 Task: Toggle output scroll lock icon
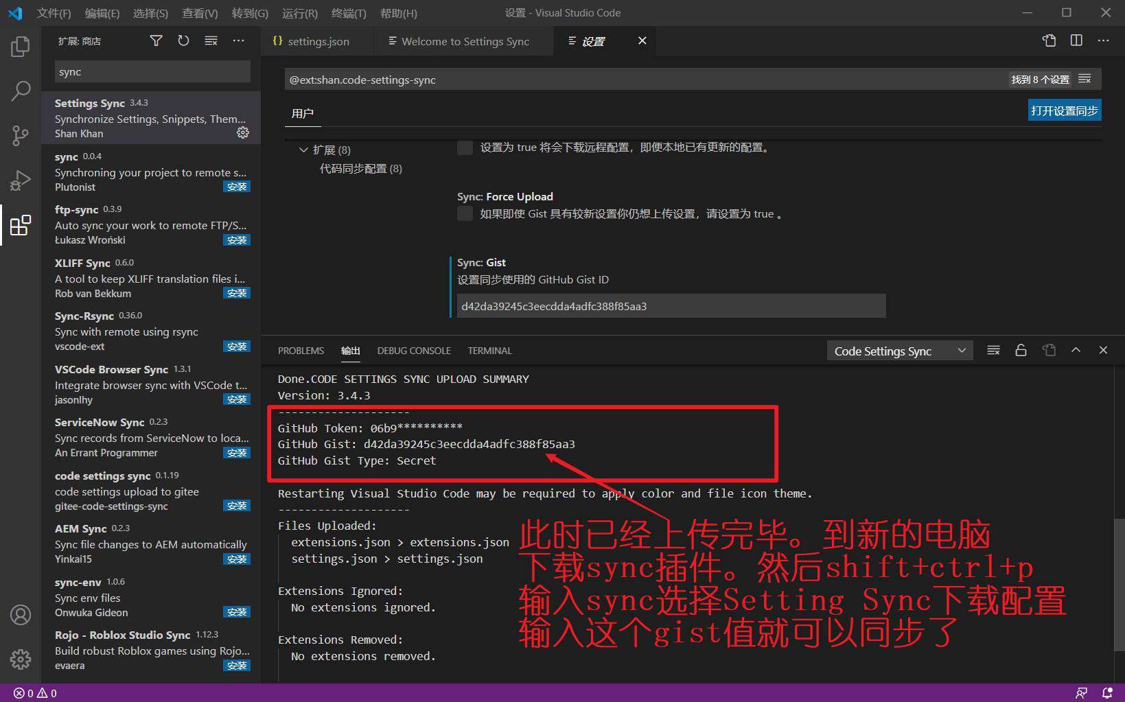tap(1021, 350)
